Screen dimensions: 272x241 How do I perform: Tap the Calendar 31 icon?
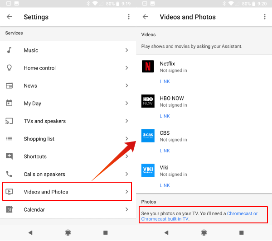click(x=9, y=209)
